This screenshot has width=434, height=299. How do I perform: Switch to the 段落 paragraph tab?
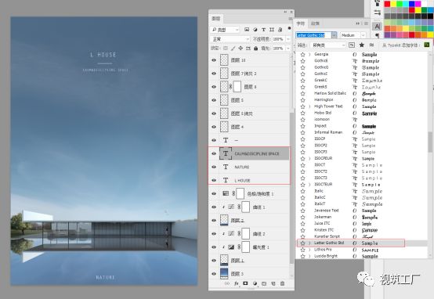coord(315,23)
